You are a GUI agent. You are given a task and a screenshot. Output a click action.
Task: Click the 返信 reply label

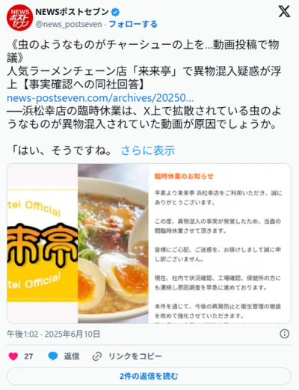(x=72, y=356)
